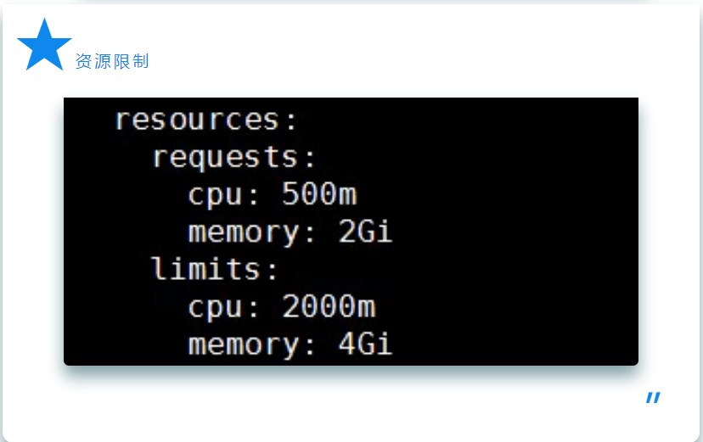Select the 500m CPU request value
The width and height of the screenshot is (703, 442).
click(319, 194)
